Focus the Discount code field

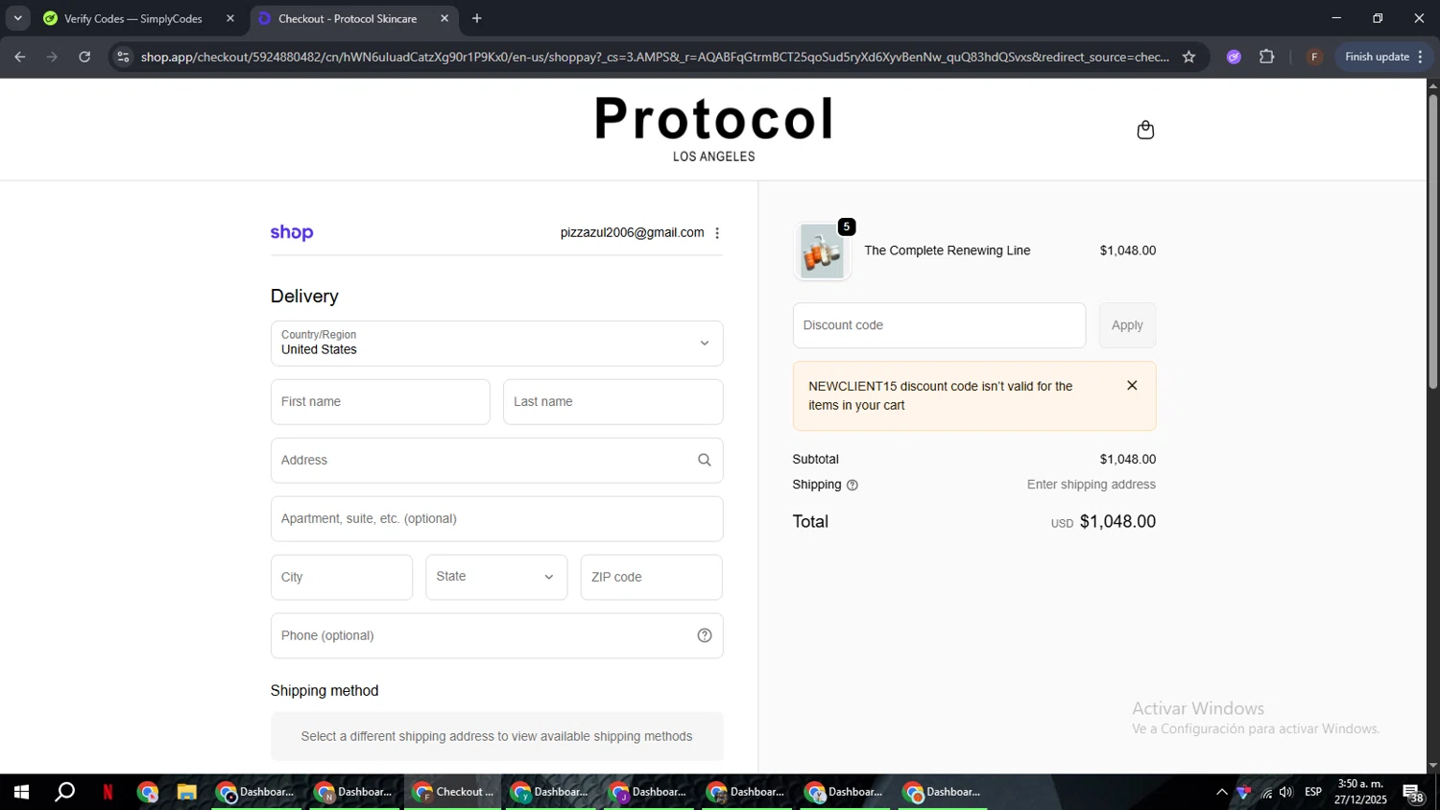939,325
